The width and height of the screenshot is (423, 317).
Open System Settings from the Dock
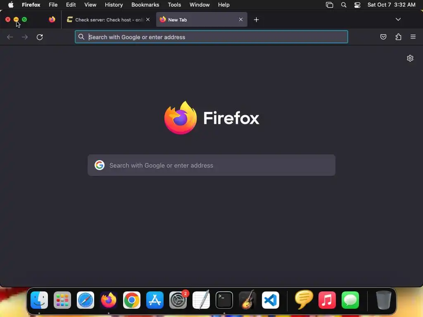178,300
